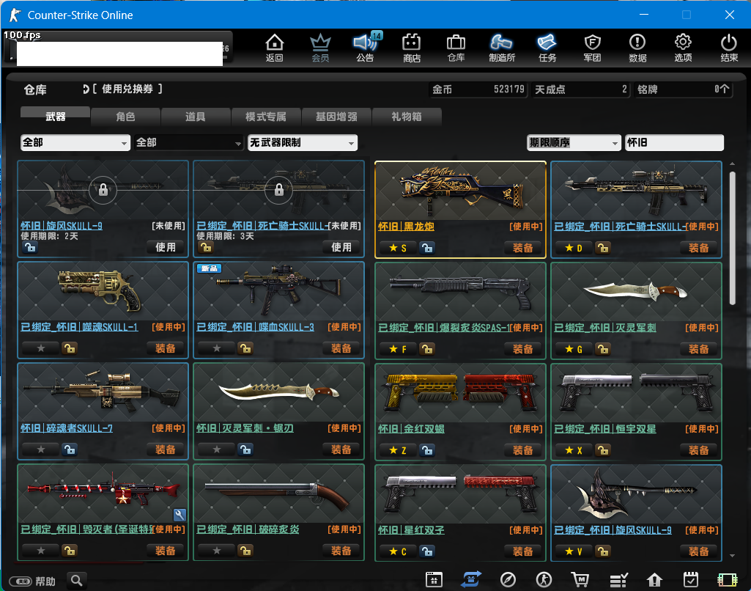Switch to the 模式专属 tab
The image size is (751, 591).
click(x=266, y=116)
